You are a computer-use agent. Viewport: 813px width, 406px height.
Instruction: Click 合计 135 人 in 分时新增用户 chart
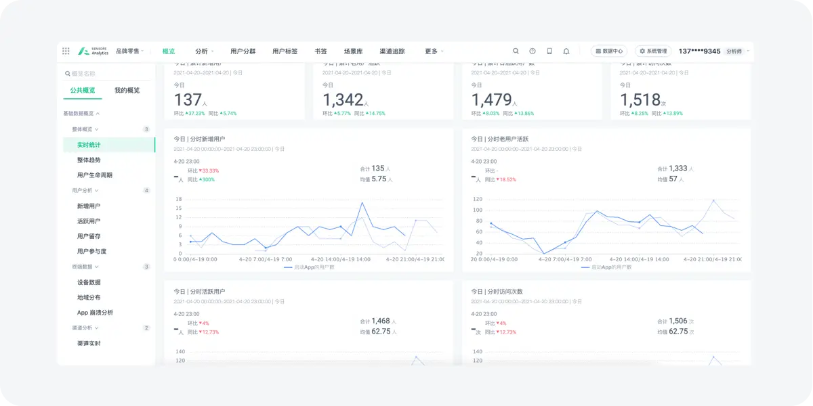point(375,168)
